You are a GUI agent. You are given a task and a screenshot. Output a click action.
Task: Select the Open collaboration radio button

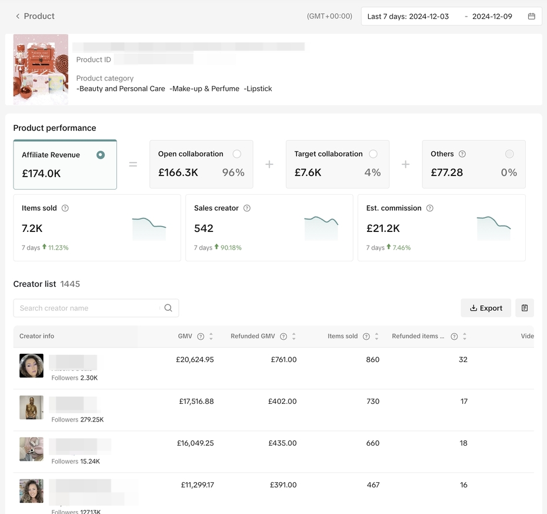pyautogui.click(x=236, y=154)
